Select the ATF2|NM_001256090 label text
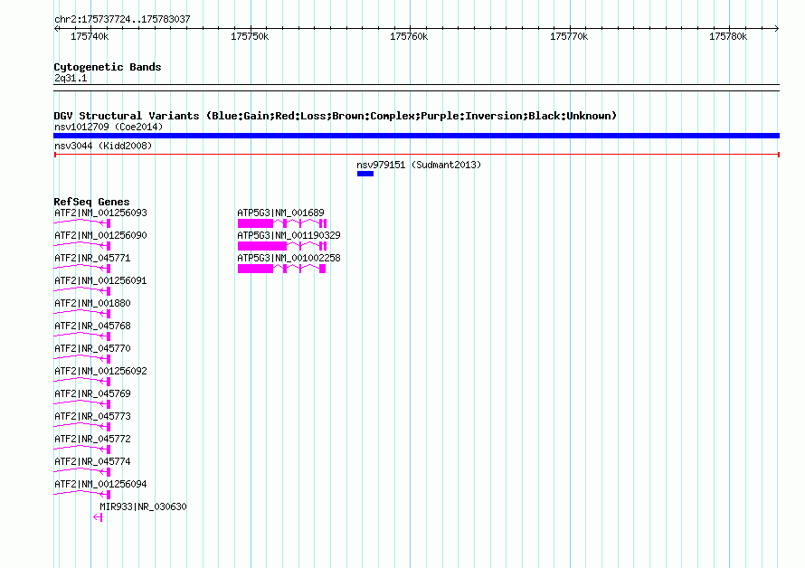This screenshot has width=805, height=568. pyautogui.click(x=100, y=235)
